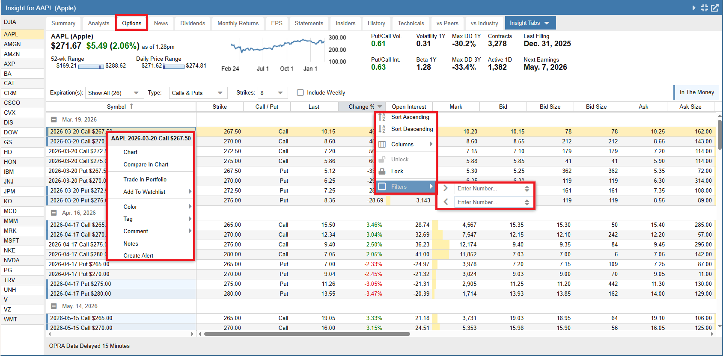The height and width of the screenshot is (356, 723).
Task: Select DJIA at the top of the ticker list
Action: coord(23,22)
